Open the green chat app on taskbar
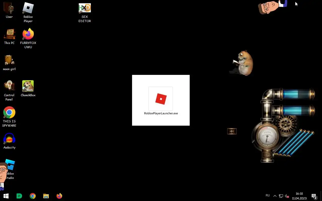The image size is (322, 201). pyautogui.click(x=19, y=196)
